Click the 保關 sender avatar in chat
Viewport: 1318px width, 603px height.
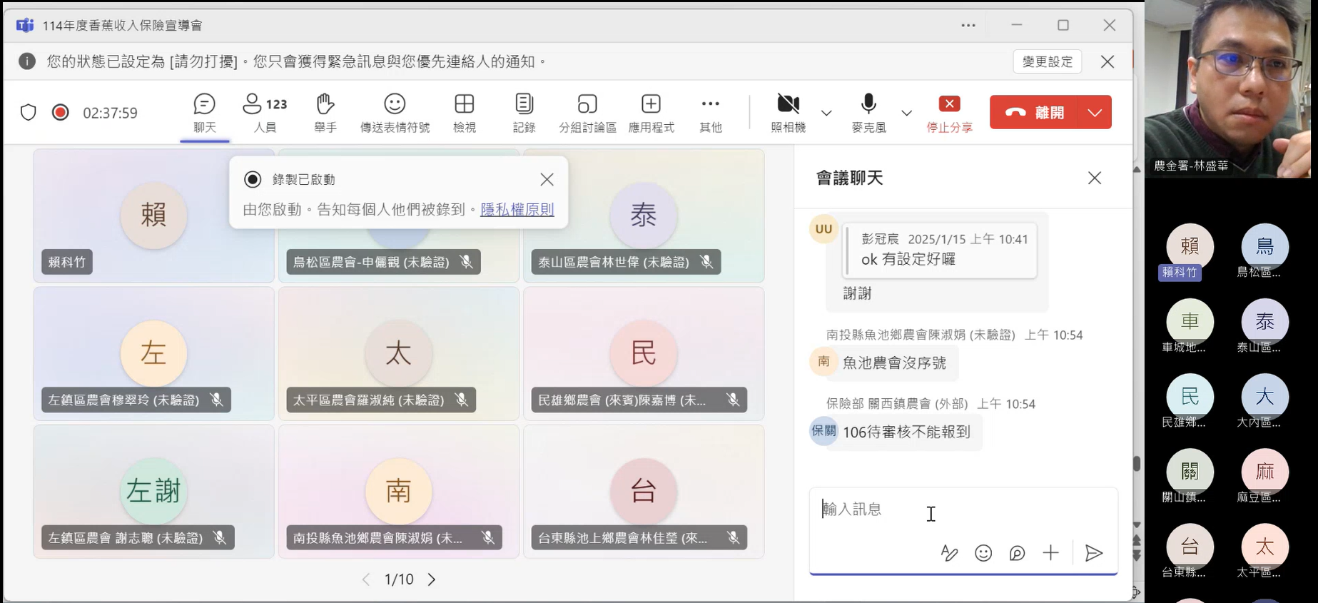tap(823, 430)
